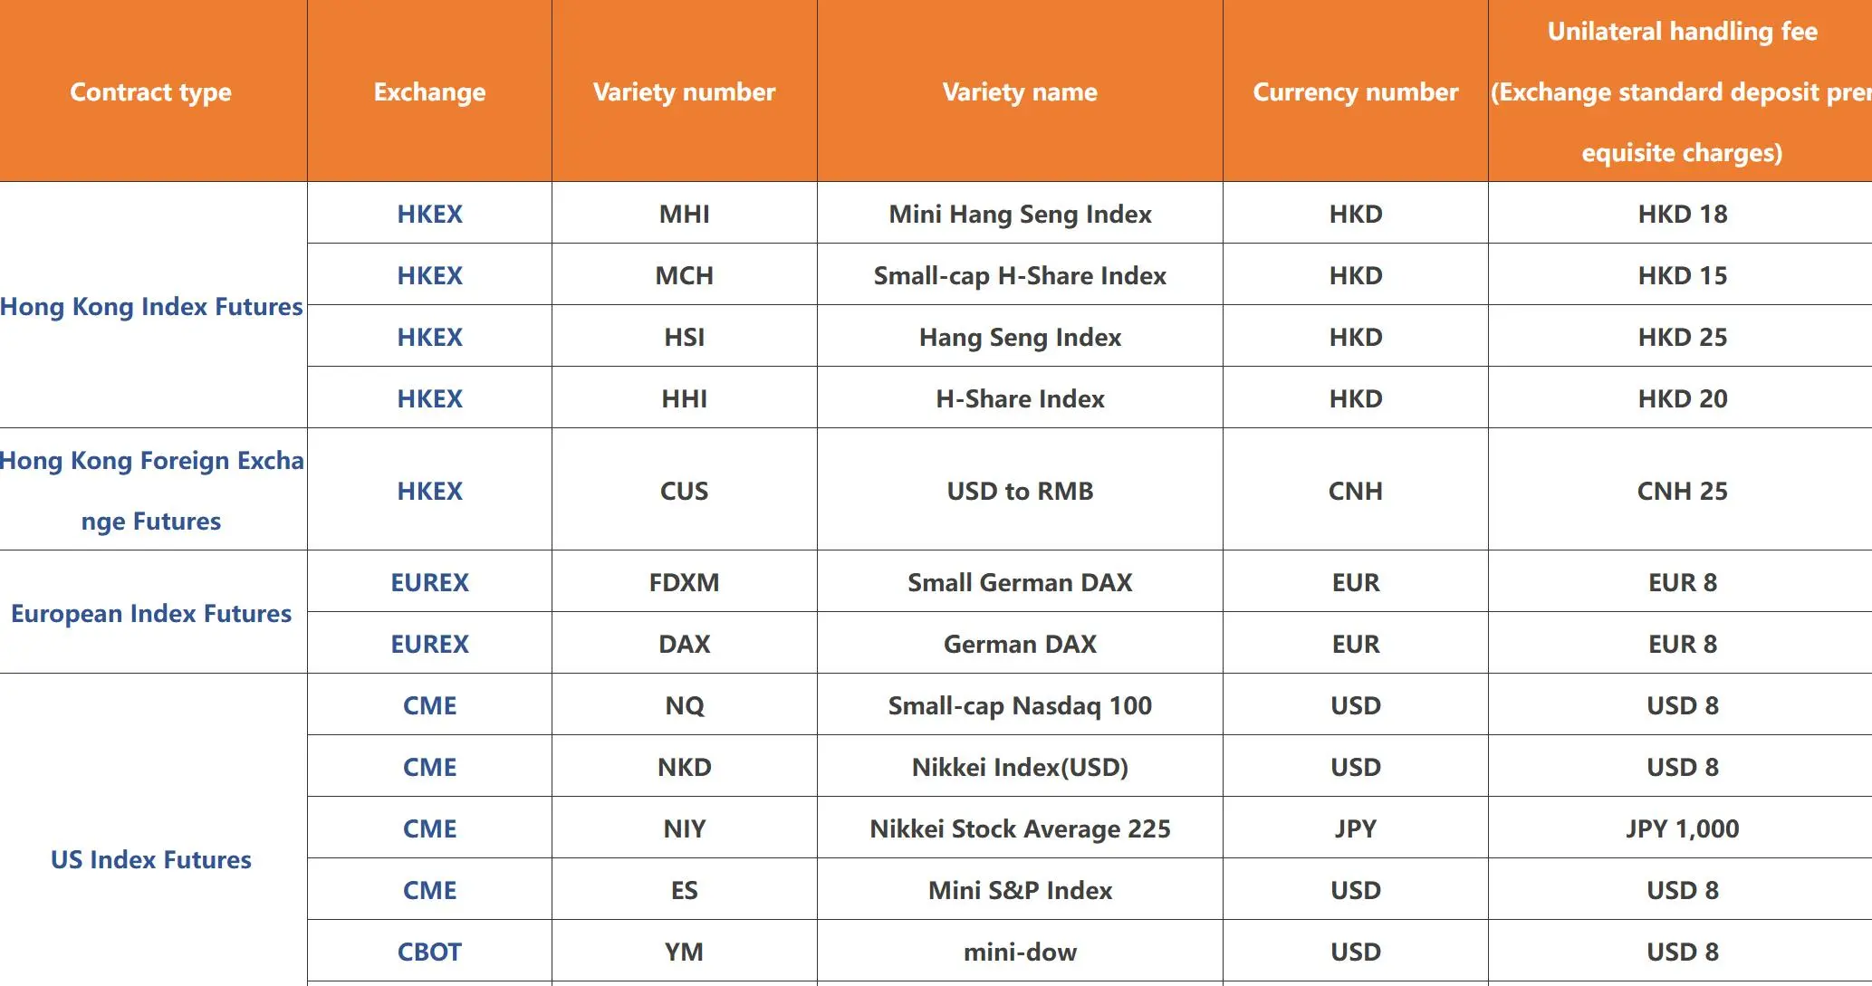
Task: Select the MHI variety number cell
Action: (x=685, y=215)
